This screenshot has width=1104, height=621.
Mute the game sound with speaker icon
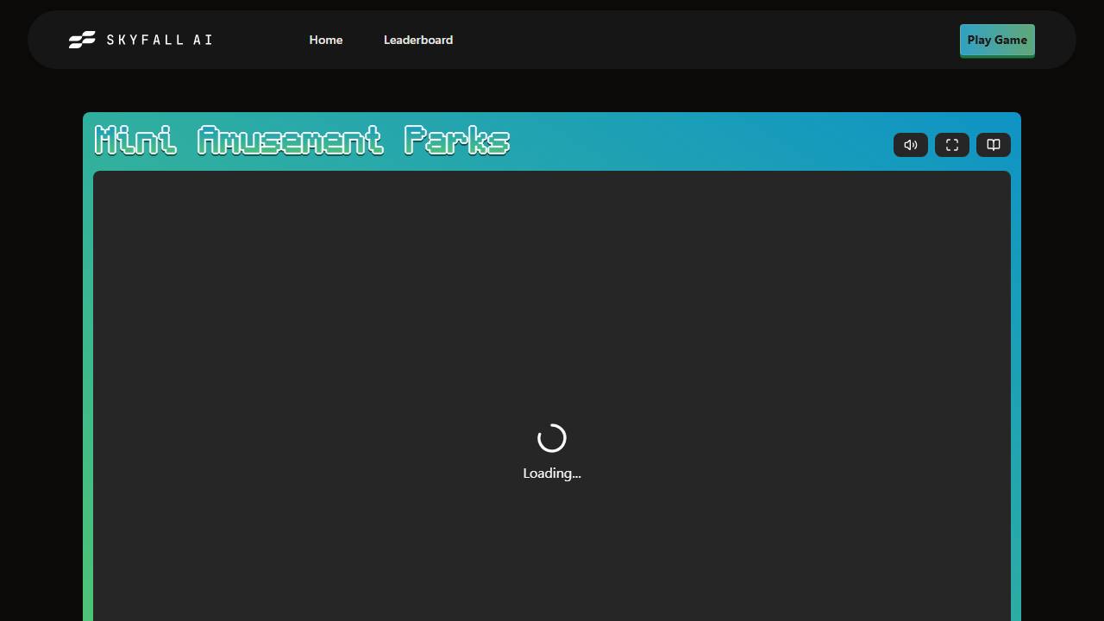click(x=911, y=145)
